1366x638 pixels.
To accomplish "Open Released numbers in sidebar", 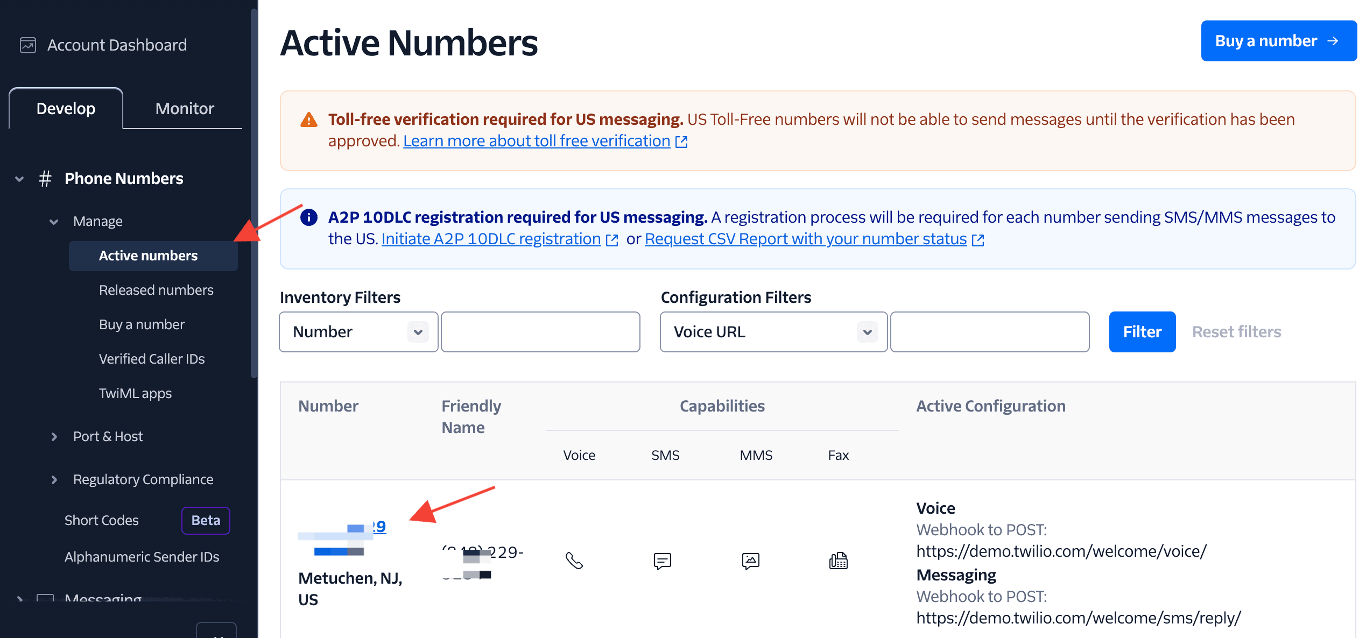I will coord(156,290).
